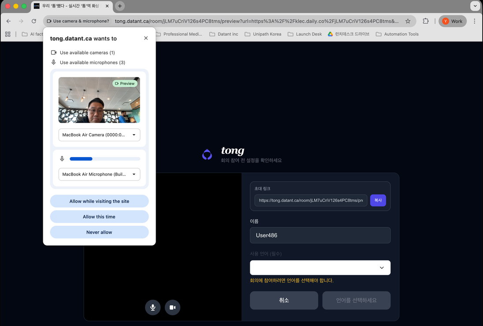Open the Unipath Korea bookmark folder

pos(263,34)
